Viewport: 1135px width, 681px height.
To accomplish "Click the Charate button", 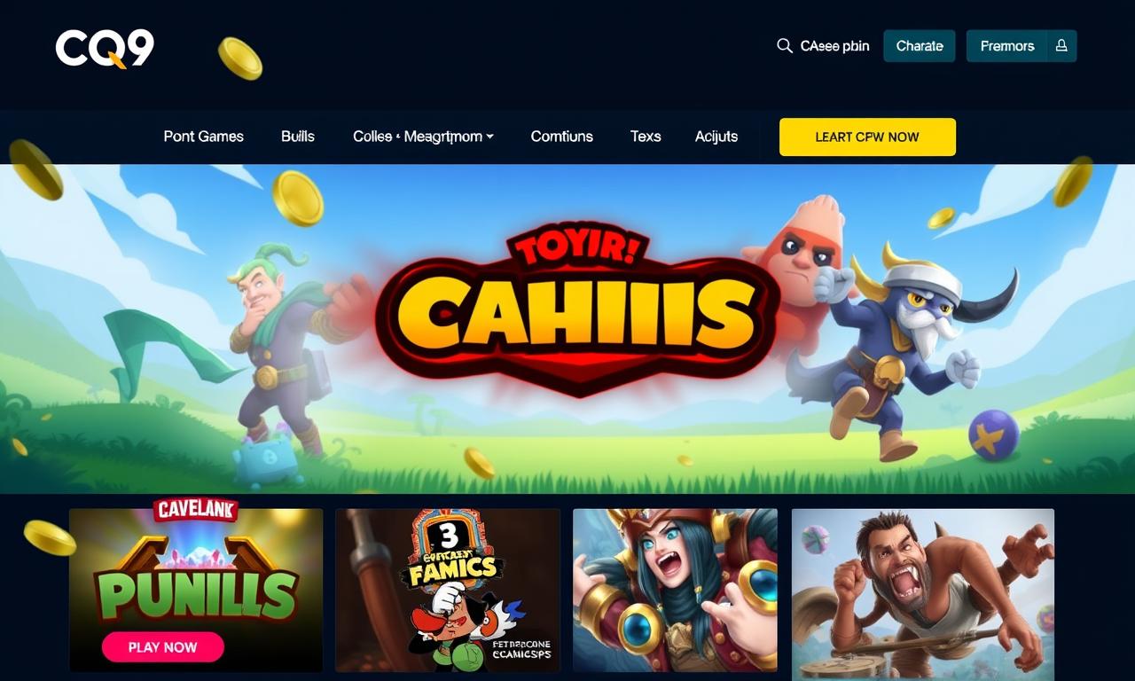I will click(920, 46).
